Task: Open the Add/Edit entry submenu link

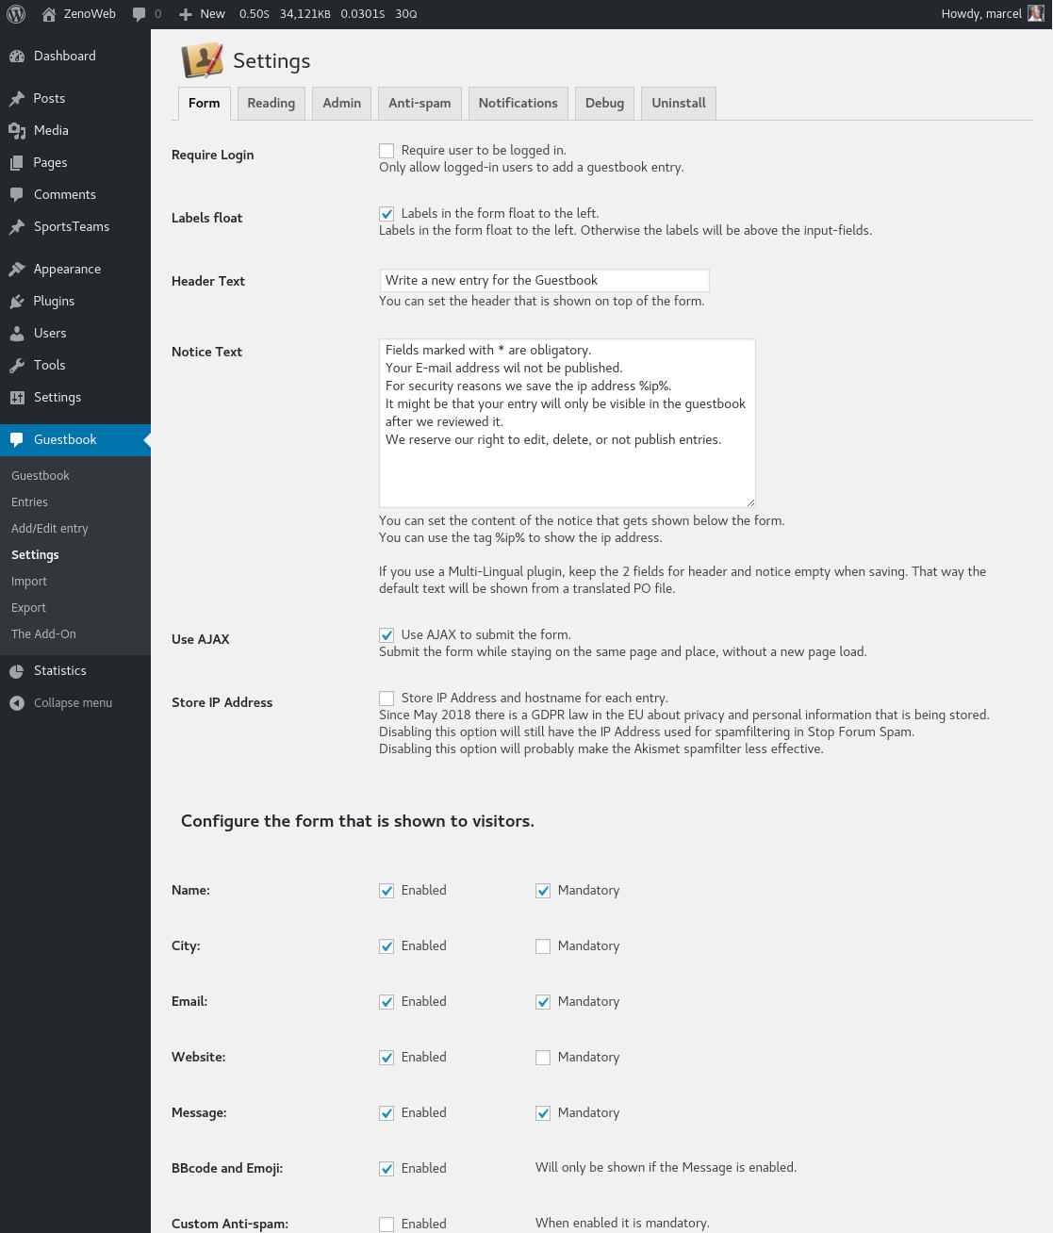Action: (50, 529)
